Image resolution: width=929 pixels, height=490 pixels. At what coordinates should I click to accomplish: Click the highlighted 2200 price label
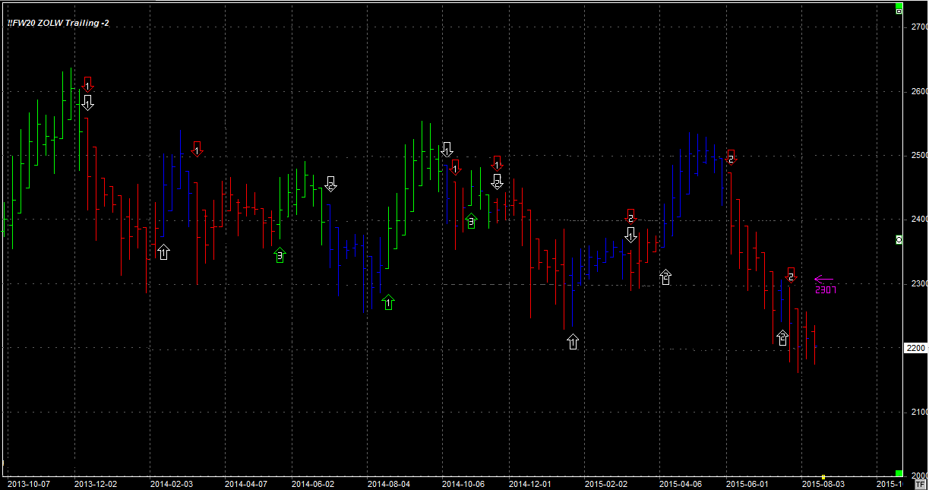(x=916, y=348)
